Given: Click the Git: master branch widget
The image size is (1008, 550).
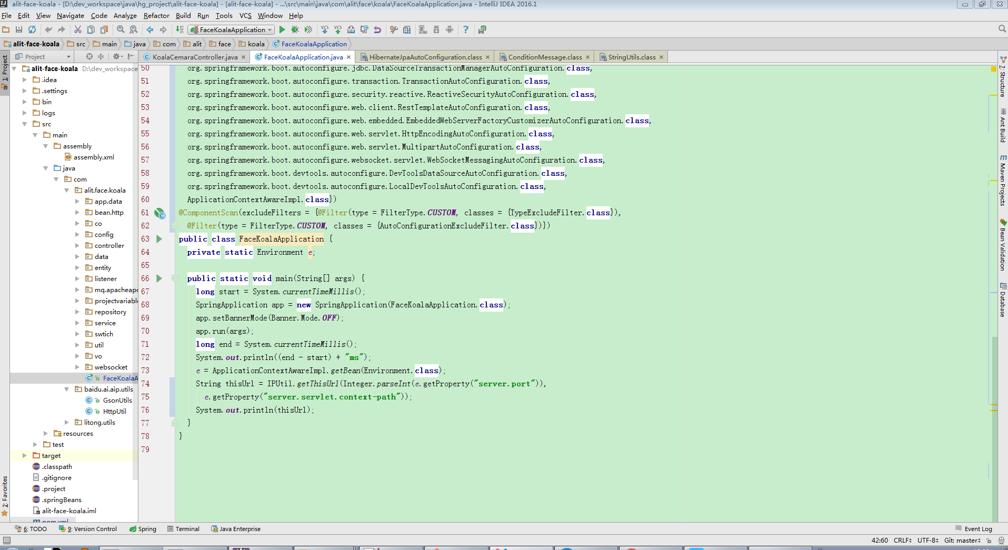Looking at the screenshot, I should tap(962, 541).
